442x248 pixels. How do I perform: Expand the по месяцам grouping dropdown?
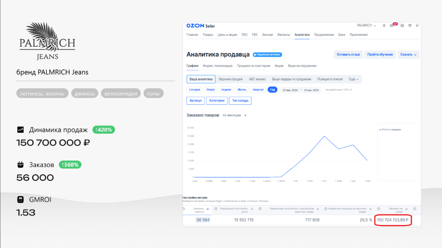pos(234,115)
